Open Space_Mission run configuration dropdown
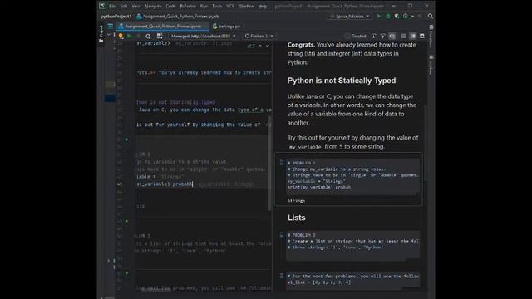 [349, 17]
